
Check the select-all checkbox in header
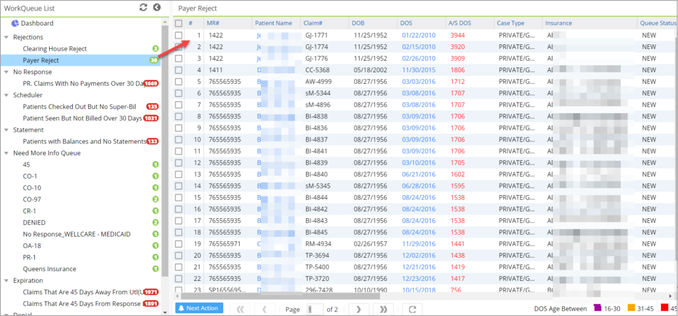(179, 23)
